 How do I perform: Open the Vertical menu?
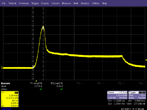click(12, 3)
